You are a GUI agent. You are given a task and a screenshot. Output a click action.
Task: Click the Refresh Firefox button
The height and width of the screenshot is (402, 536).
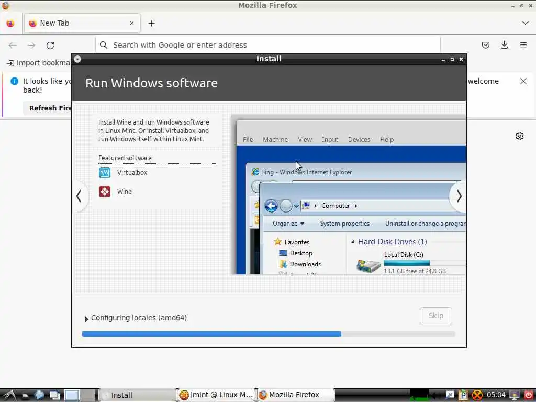[48, 108]
